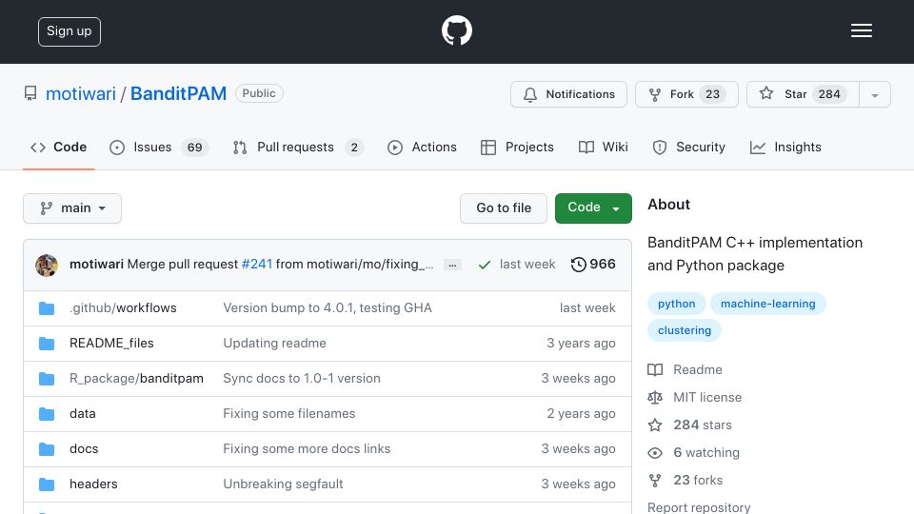The width and height of the screenshot is (914, 514).
Task: Open the 23 forks link
Action: pyautogui.click(x=685, y=480)
